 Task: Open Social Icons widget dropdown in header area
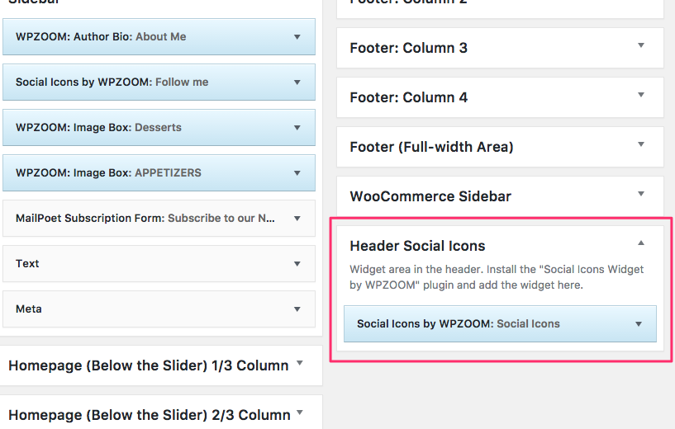coord(639,324)
